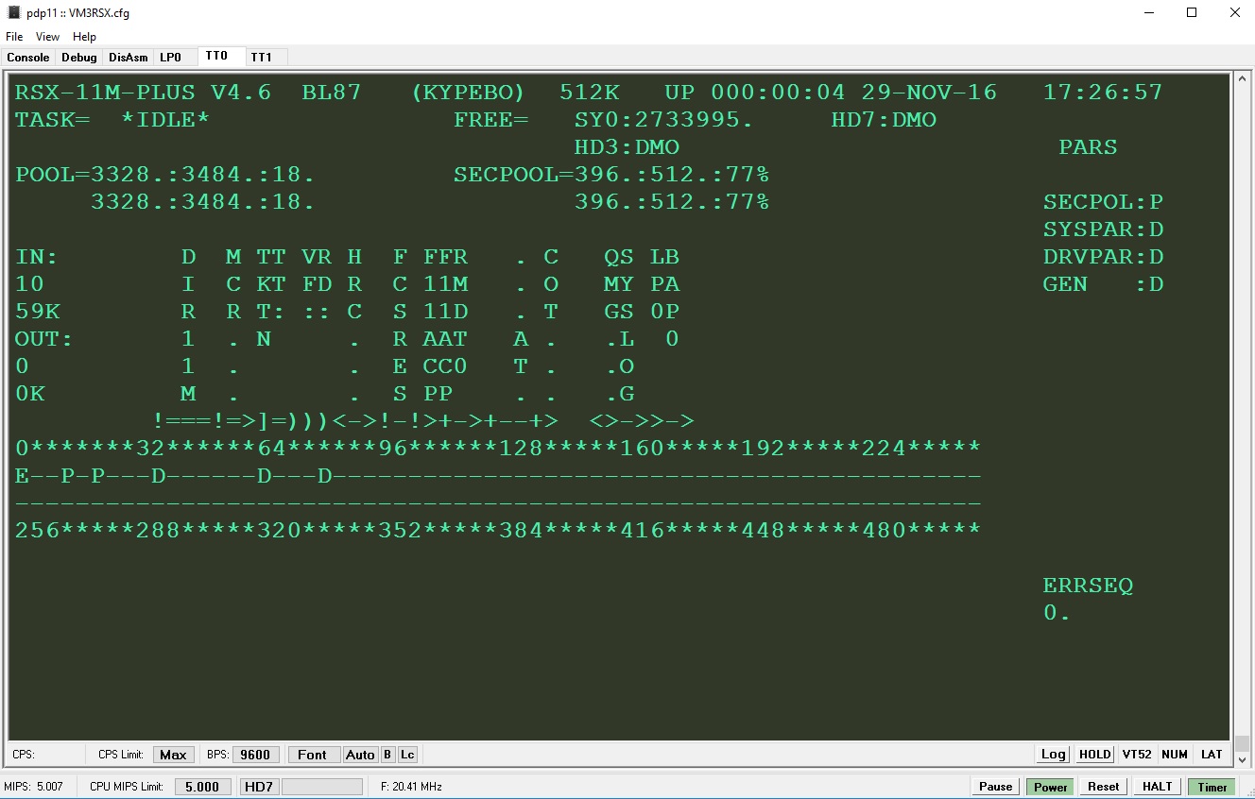
Task: Change the CPU MIPS Limit 5.000 value
Action: point(202,787)
